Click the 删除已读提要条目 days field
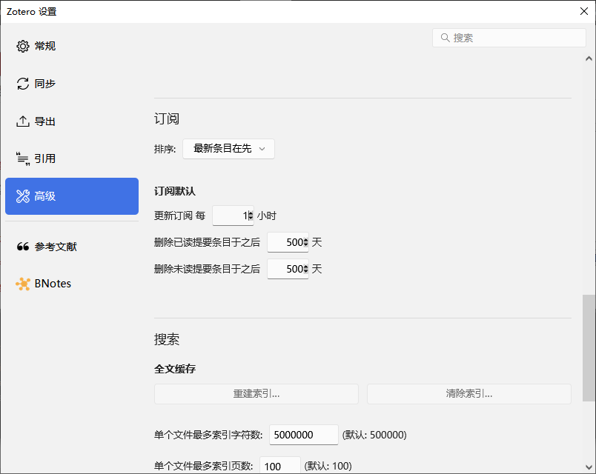 click(288, 242)
